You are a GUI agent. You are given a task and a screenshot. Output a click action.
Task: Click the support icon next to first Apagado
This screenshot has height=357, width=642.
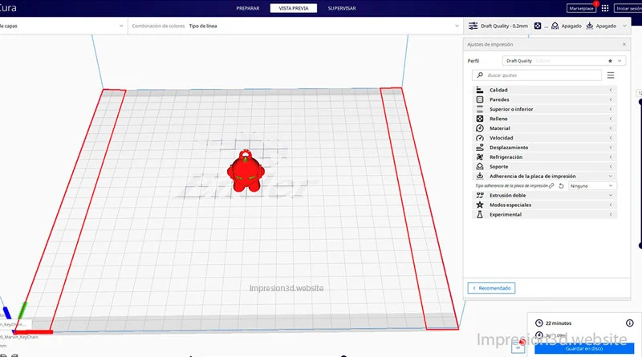coord(555,26)
